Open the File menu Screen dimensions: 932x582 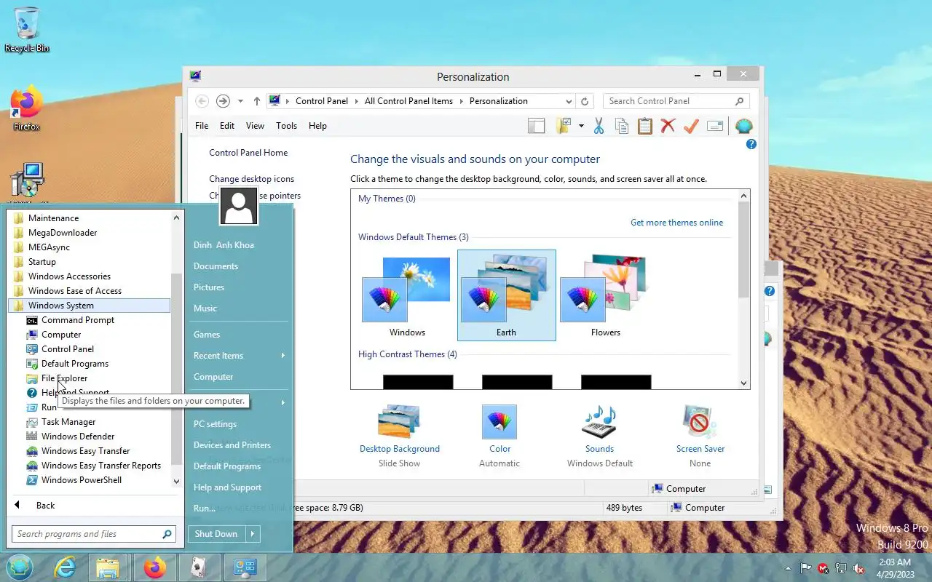pyautogui.click(x=202, y=126)
